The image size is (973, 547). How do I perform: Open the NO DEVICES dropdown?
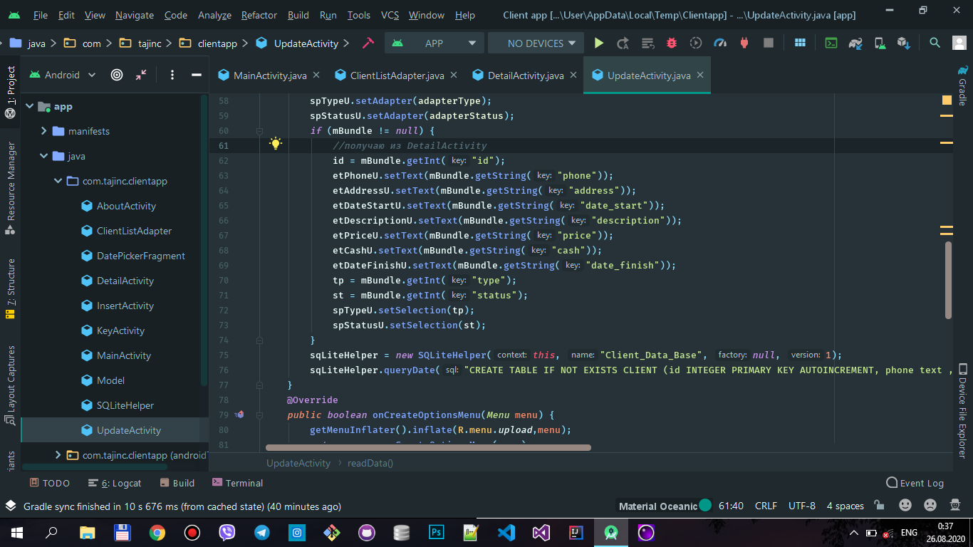pos(536,43)
